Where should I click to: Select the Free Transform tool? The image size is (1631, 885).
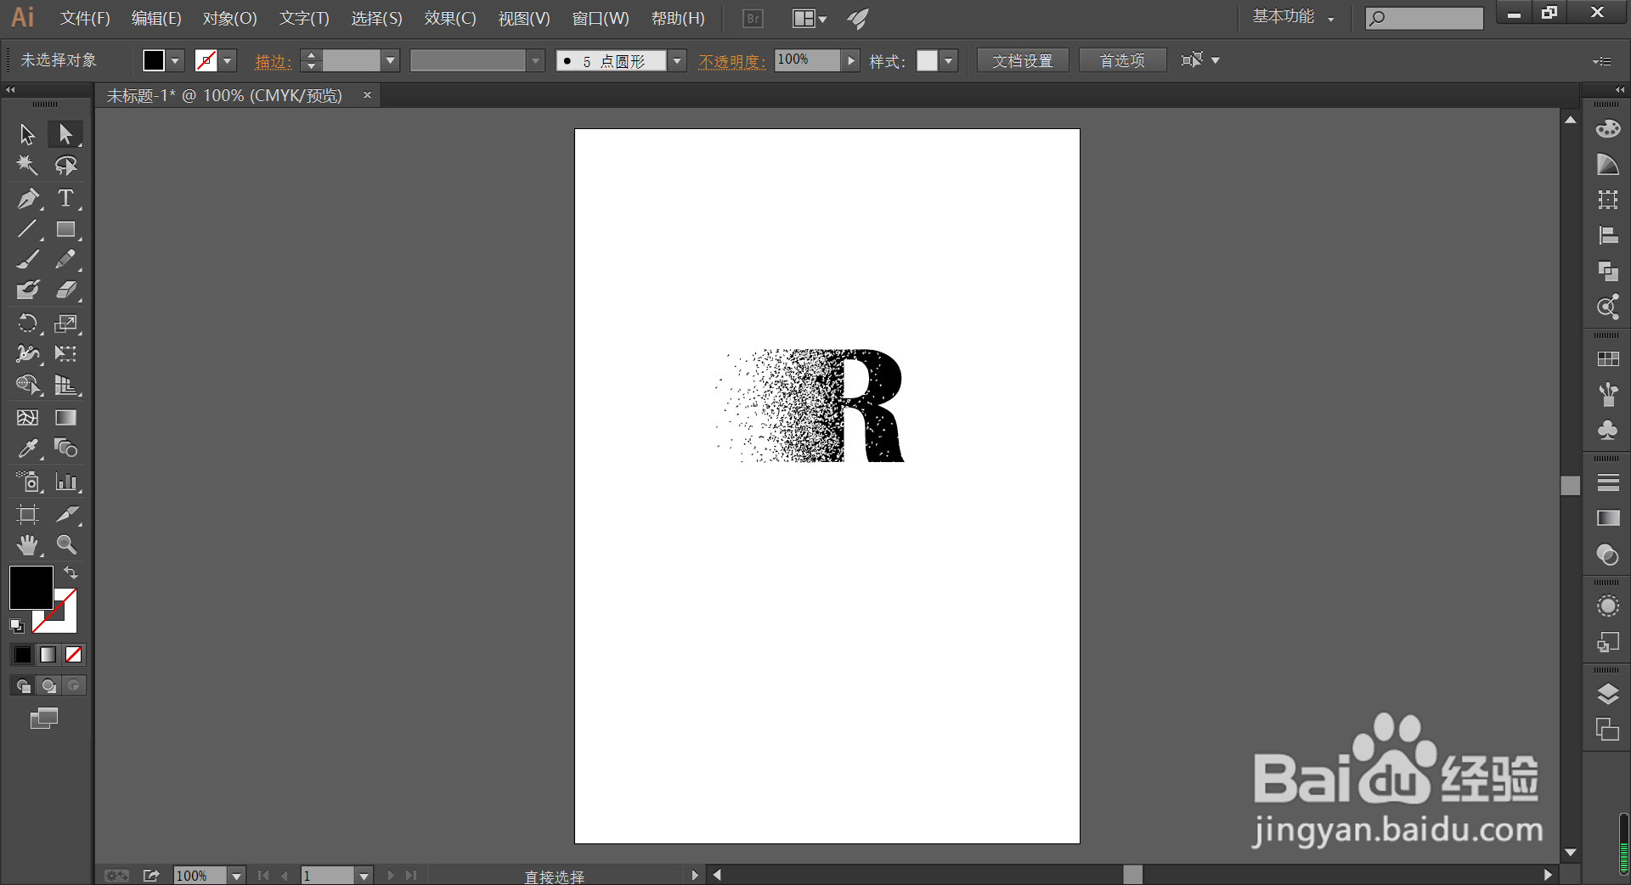(65, 353)
